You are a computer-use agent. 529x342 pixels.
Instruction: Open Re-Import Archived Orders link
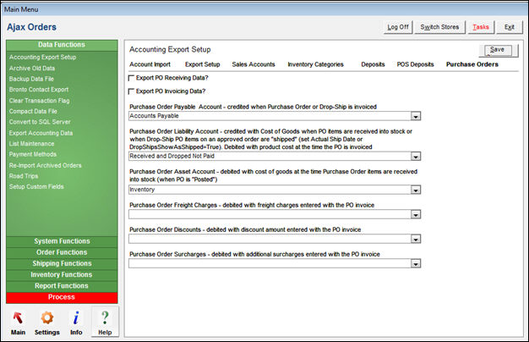[45, 166]
